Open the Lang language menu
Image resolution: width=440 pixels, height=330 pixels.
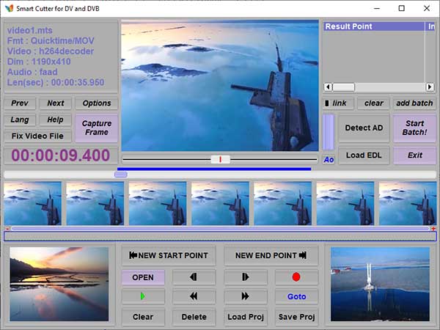[x=19, y=120]
